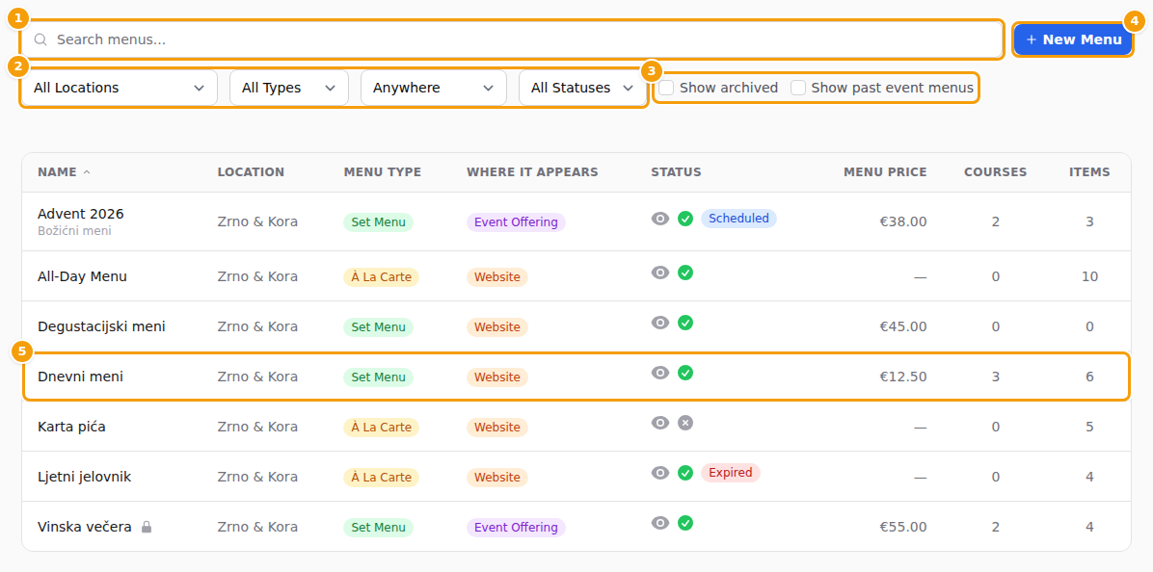This screenshot has height=572, width=1153.
Task: Open the Dnevni meni entry
Action: click(x=80, y=377)
